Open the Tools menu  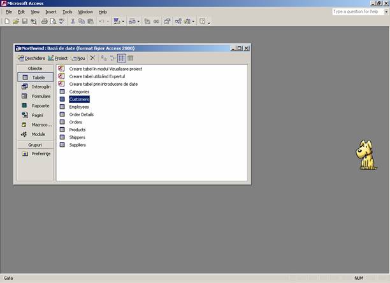click(67, 11)
